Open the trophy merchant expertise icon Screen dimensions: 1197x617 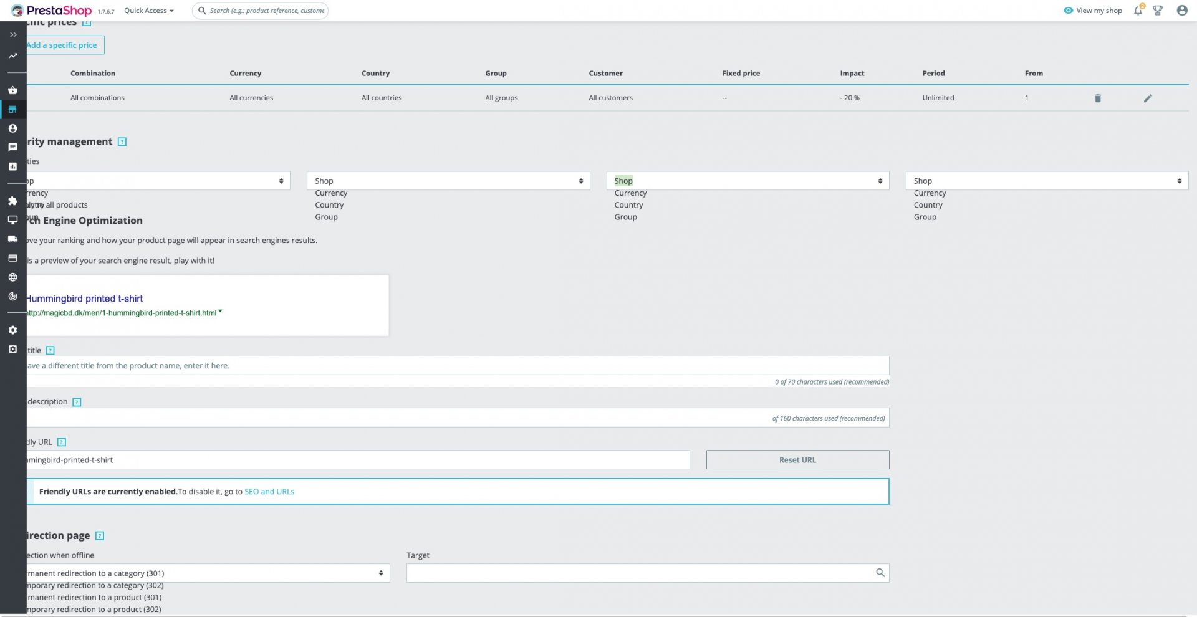click(x=1158, y=11)
